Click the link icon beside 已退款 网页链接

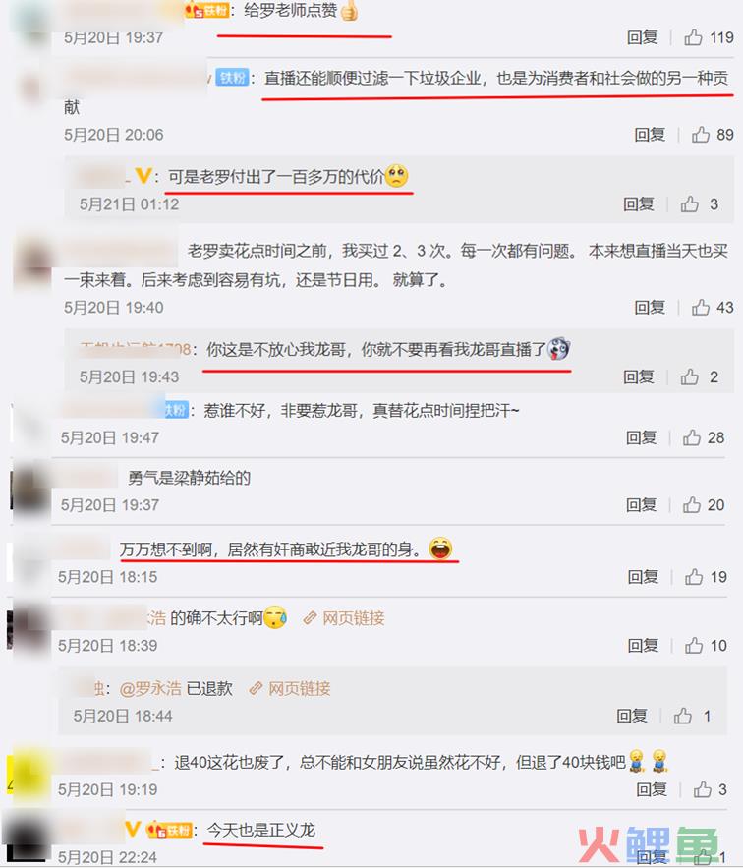pos(256,688)
